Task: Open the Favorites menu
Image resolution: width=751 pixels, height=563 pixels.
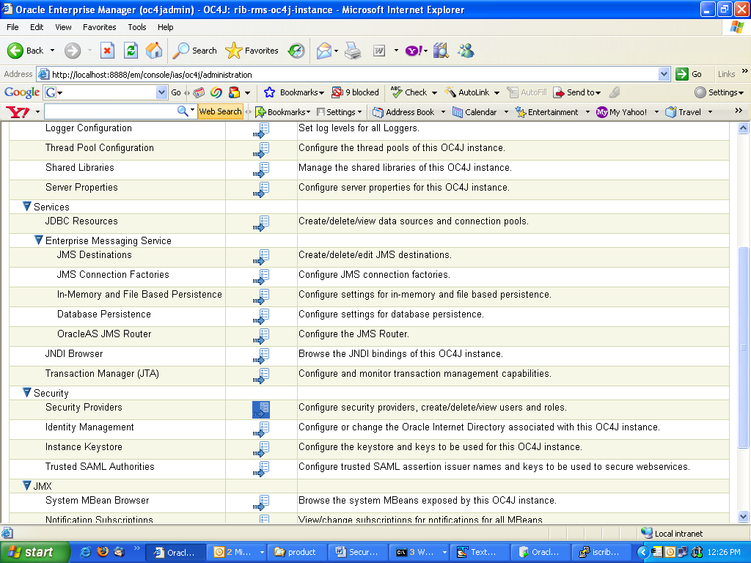Action: point(99,27)
